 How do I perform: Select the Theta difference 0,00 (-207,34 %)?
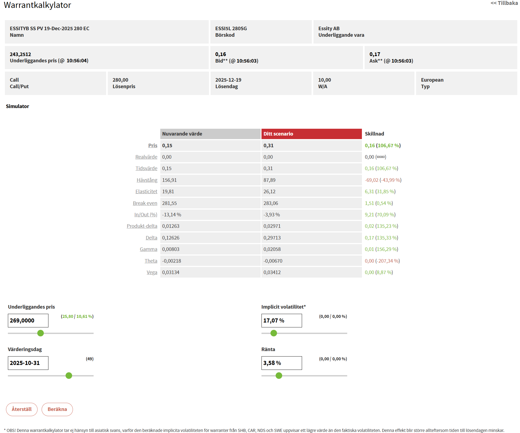point(382,261)
